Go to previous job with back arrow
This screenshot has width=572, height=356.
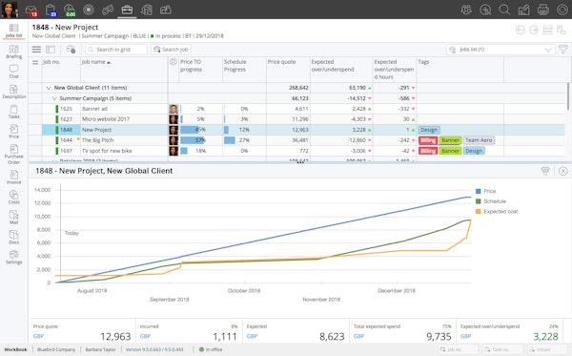(x=521, y=30)
